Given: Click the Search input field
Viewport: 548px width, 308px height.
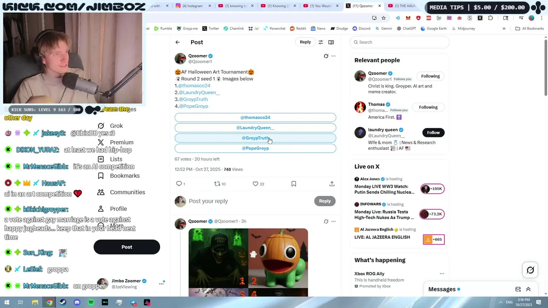Looking at the screenshot, I should click(399, 42).
